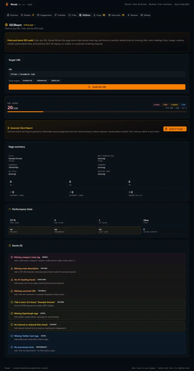Click the Target URL input field

tap(97, 74)
